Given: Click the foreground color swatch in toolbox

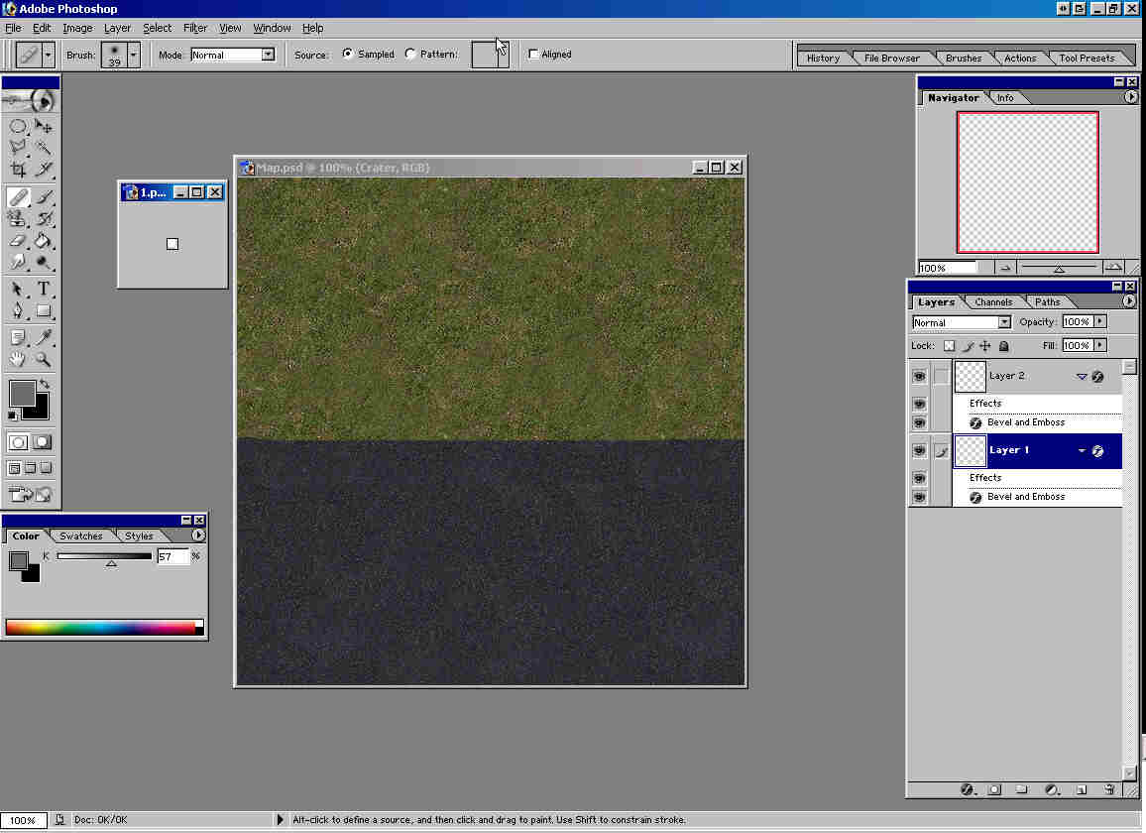Looking at the screenshot, I should tap(22, 393).
